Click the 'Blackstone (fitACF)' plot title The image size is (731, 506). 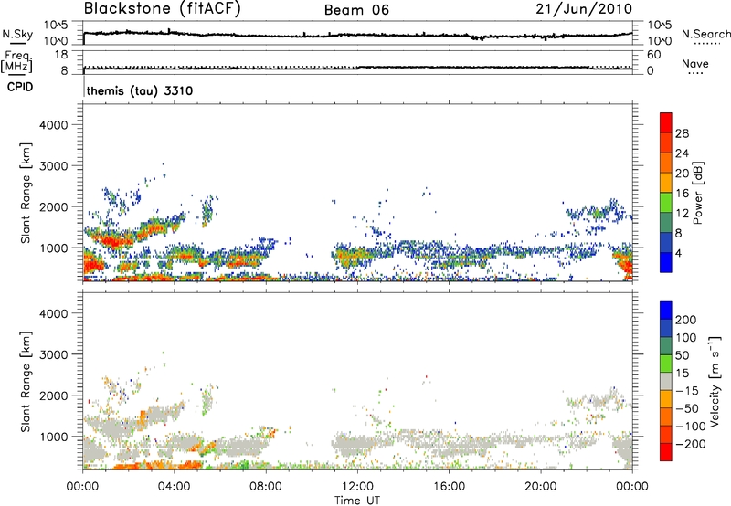[x=163, y=8]
